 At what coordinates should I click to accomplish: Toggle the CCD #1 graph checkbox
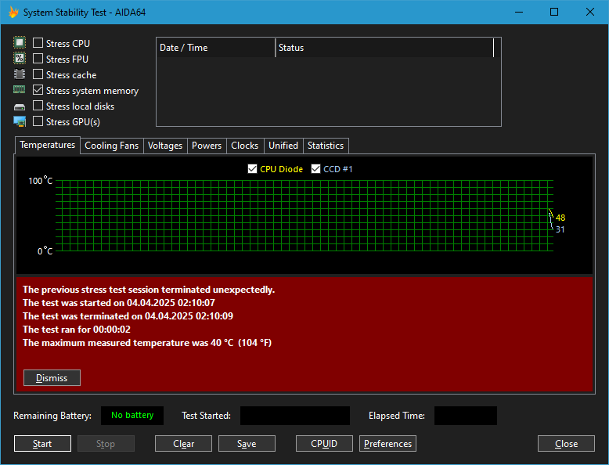click(x=316, y=169)
